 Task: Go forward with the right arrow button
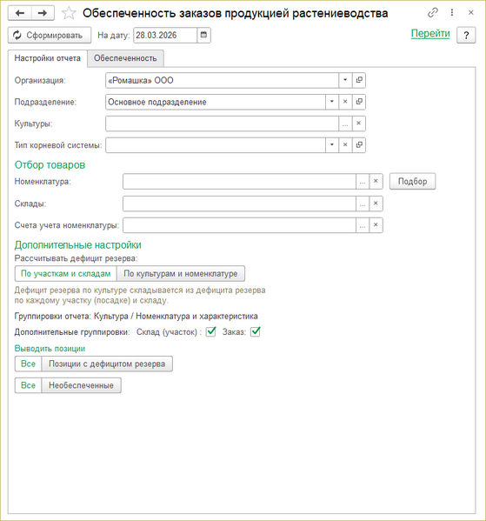(43, 13)
